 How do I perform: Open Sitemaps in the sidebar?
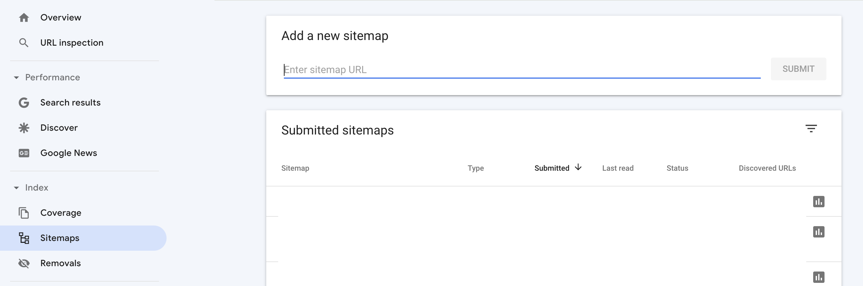pyautogui.click(x=60, y=238)
